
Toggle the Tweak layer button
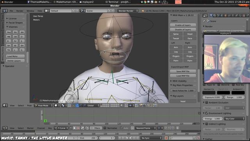pyautogui.click(x=176, y=38)
